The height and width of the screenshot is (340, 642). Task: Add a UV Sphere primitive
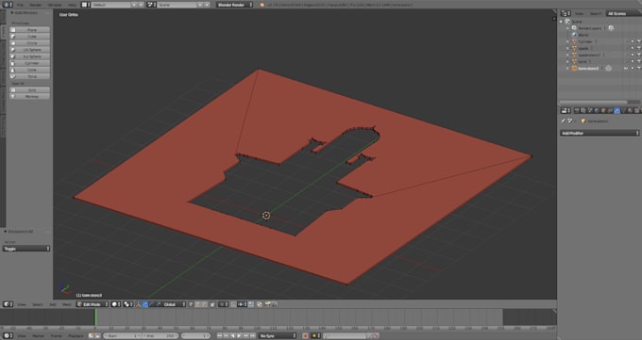coord(30,50)
